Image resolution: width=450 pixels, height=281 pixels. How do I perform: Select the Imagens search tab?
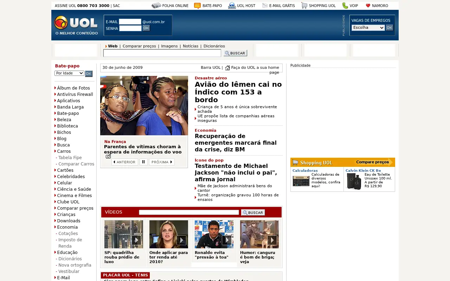pyautogui.click(x=169, y=46)
